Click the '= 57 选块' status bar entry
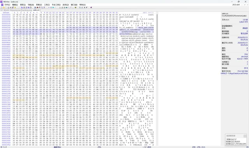The image size is (249, 148). tap(147, 147)
